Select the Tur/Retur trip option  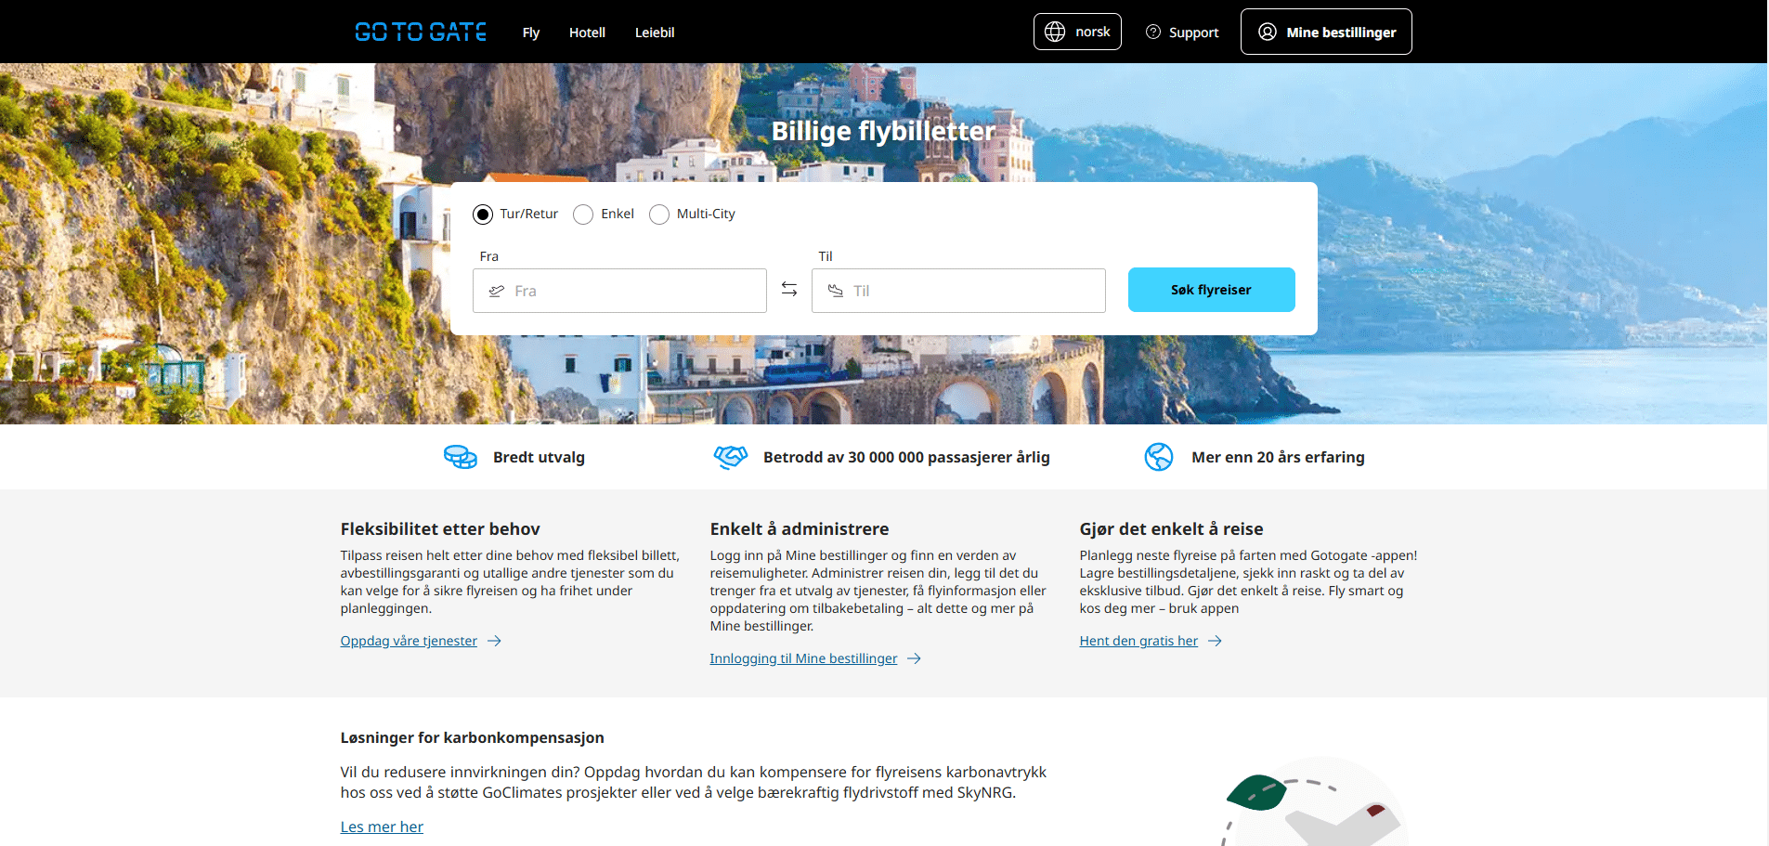[483, 215]
